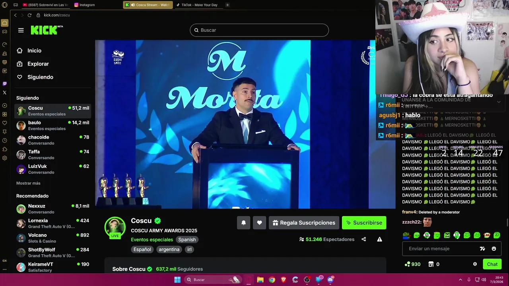Share the stream via share icon
Screen dimensions: 509x286
363,239
